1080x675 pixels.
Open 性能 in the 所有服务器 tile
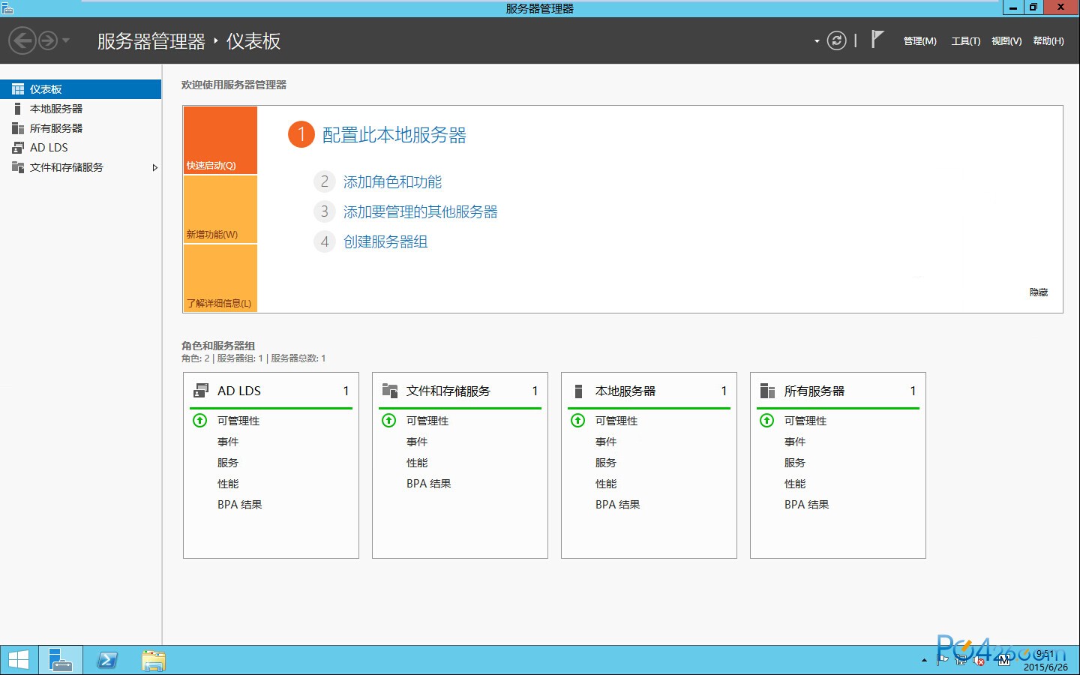(x=795, y=484)
